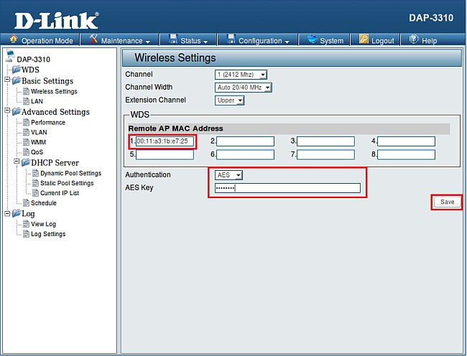Viewport: 467px width, 356px height.
Task: Expand the Extension Channel dropdown
Action: click(x=230, y=100)
